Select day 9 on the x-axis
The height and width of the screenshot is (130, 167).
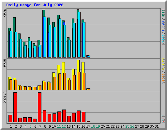(50, 126)
